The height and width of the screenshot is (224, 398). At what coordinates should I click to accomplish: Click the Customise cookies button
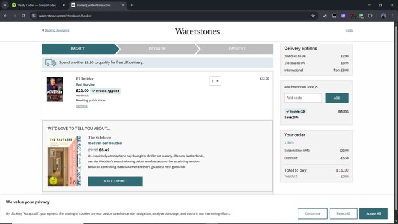tap(313, 213)
